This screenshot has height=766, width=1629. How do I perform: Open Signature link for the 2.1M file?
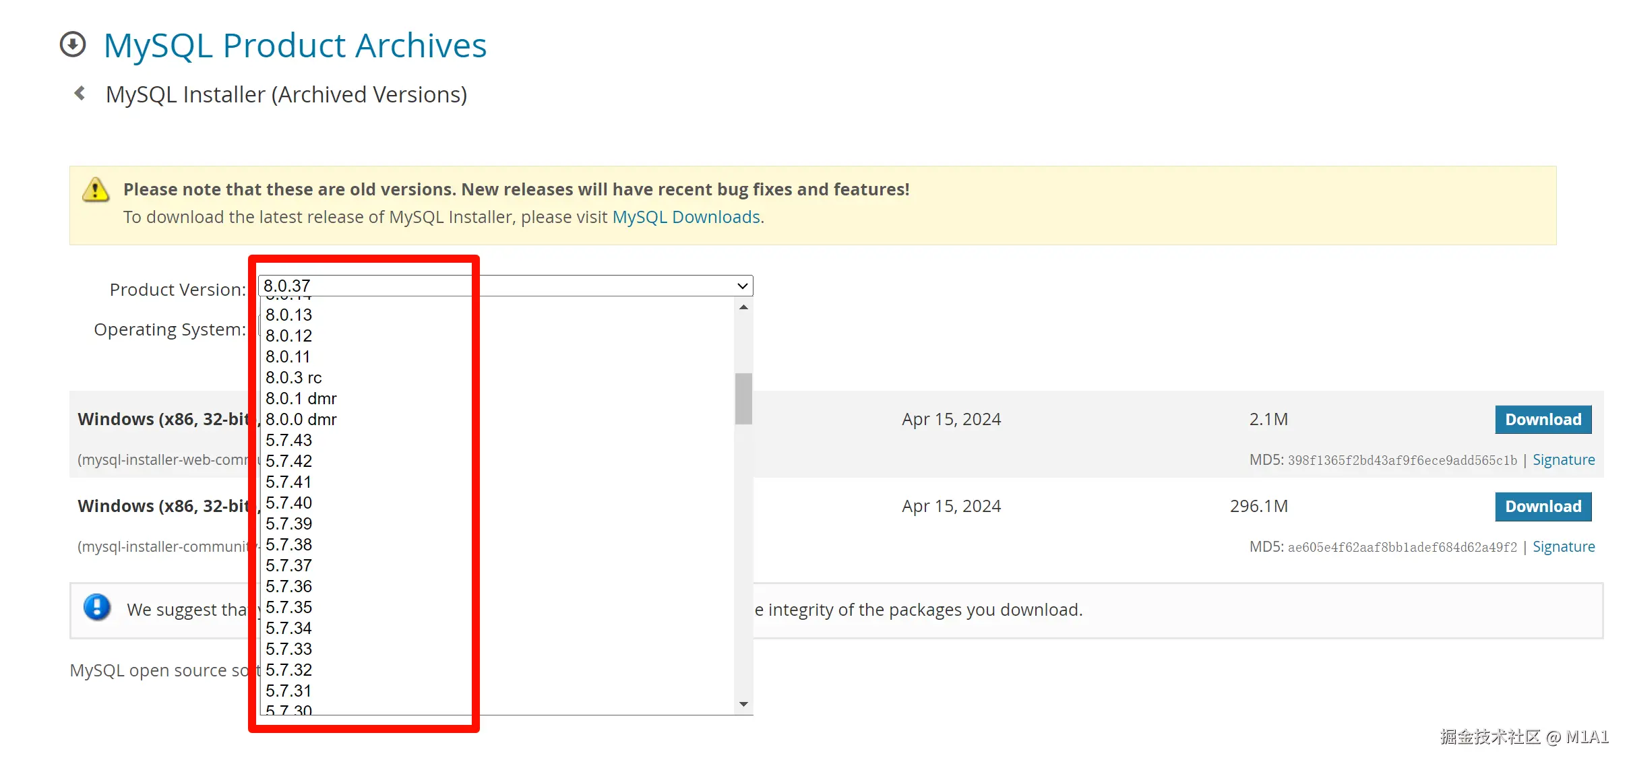tap(1563, 459)
